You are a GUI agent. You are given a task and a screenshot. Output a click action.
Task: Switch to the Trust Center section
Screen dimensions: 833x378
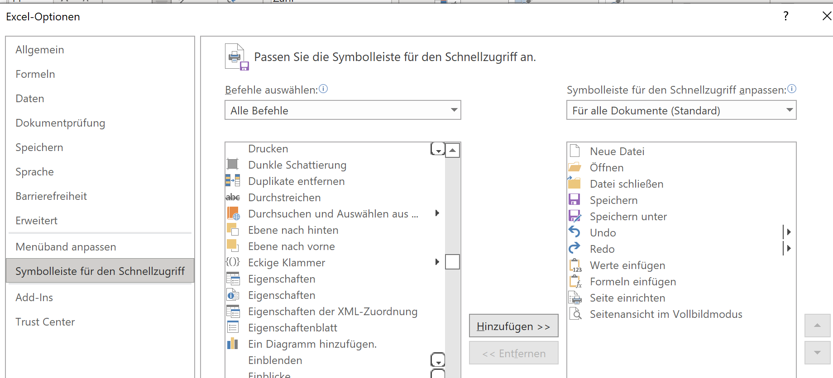45,322
